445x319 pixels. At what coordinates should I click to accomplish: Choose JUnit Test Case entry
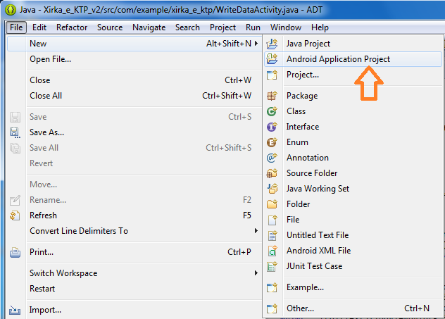tap(353, 266)
